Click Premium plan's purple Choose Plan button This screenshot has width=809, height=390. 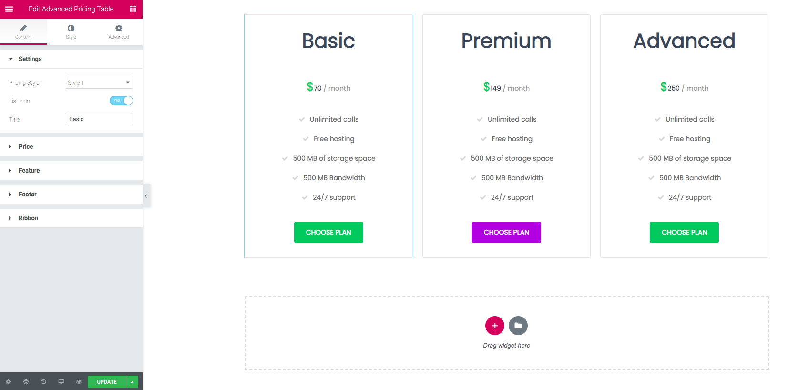coord(506,233)
